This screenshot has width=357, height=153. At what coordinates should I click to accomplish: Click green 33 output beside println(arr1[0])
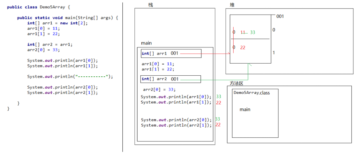point(219,96)
